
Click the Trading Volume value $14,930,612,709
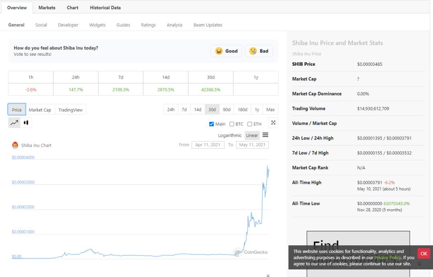[373, 109]
